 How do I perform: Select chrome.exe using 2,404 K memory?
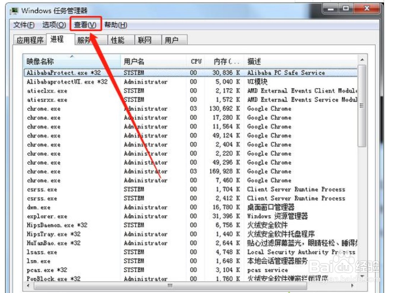click(x=191, y=144)
